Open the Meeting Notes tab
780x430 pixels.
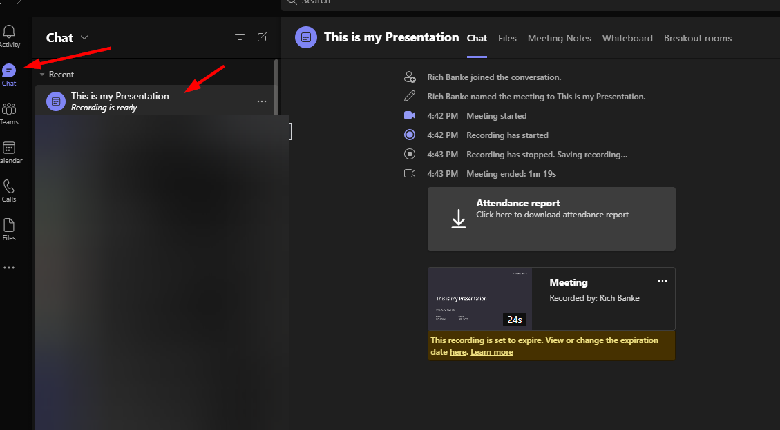(559, 38)
